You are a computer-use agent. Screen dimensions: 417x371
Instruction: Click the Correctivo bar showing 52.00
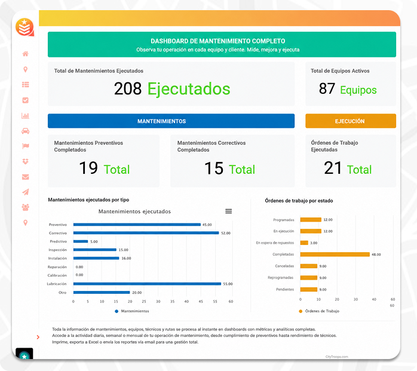[x=146, y=233]
